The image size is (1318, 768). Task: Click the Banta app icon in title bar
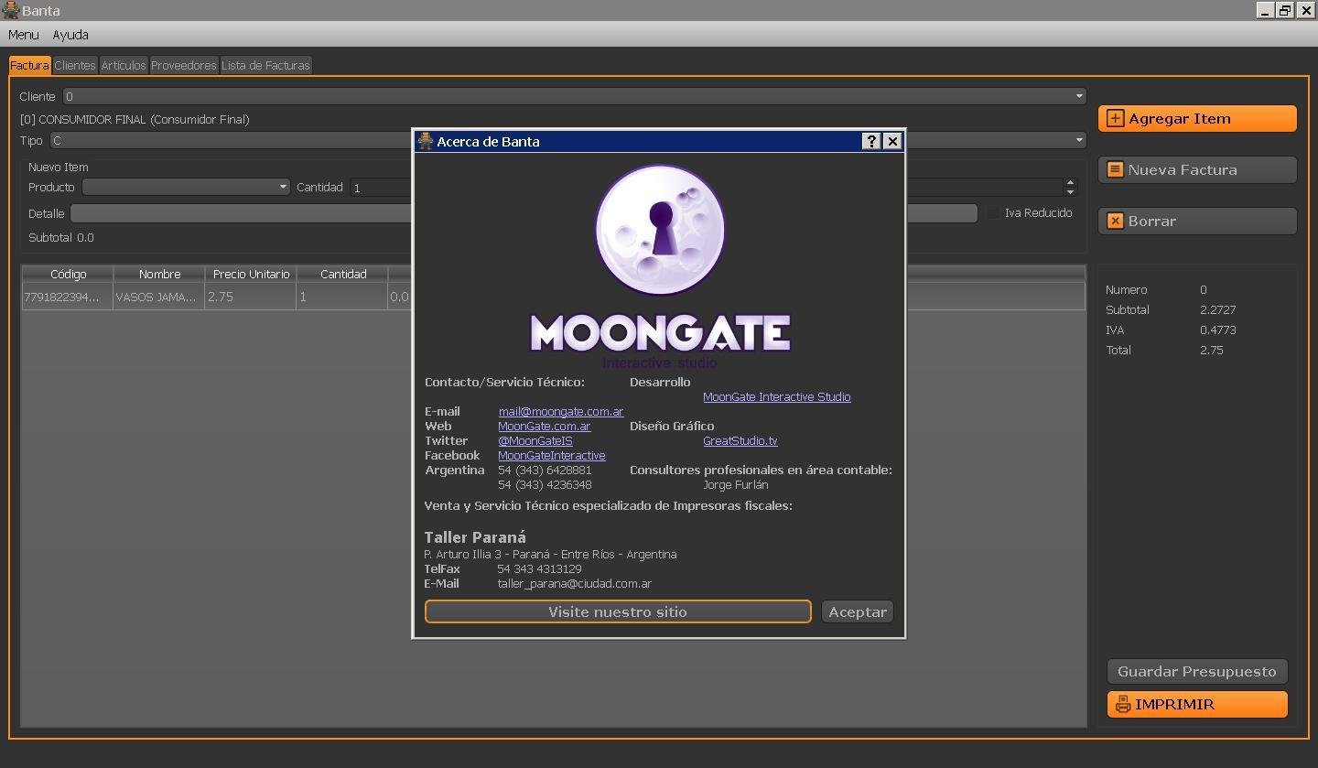(11, 10)
